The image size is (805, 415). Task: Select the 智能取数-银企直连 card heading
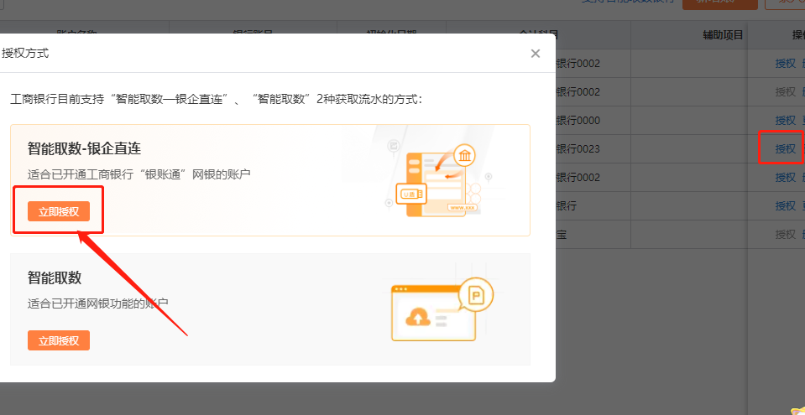[84, 148]
